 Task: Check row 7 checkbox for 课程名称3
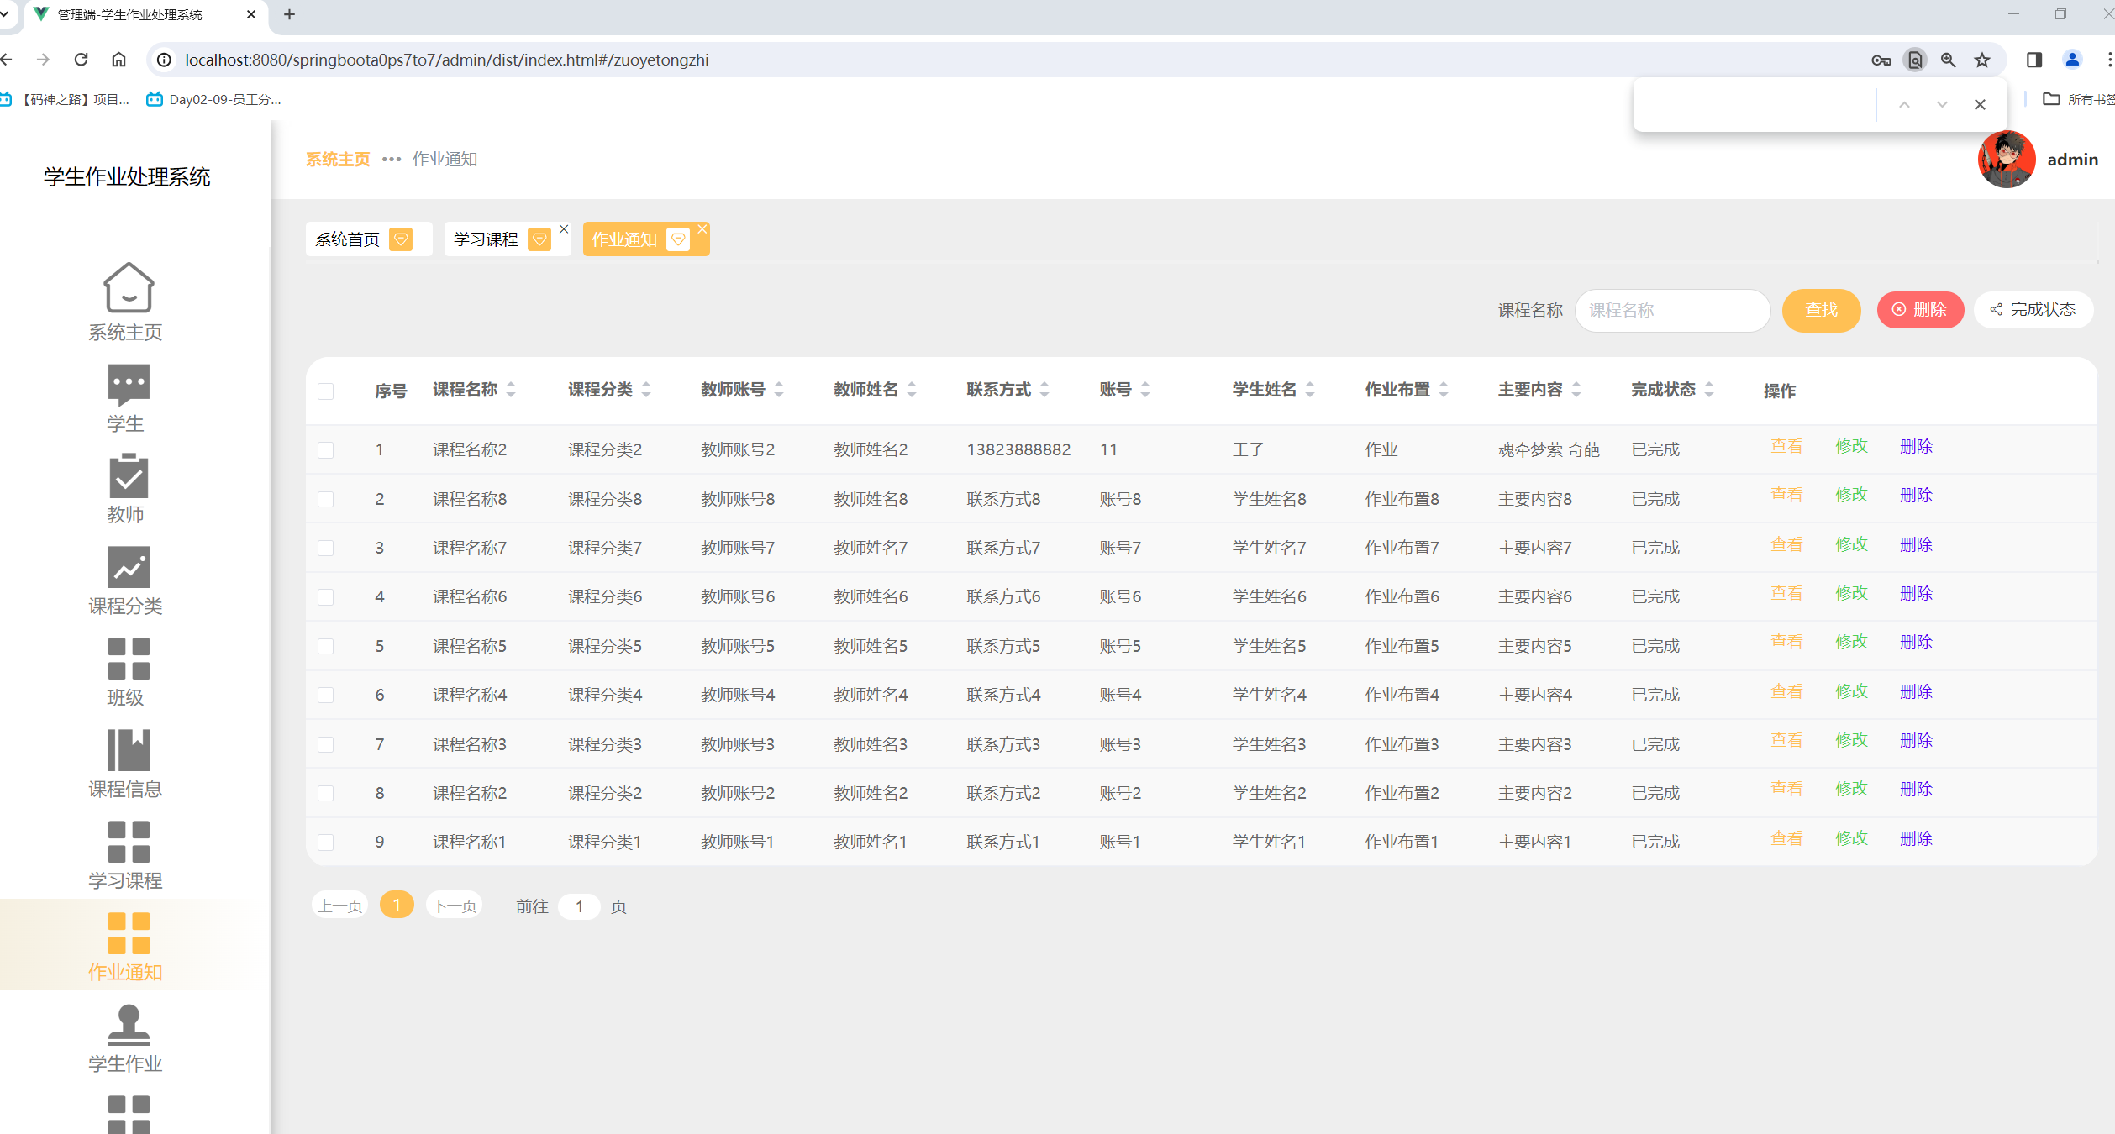(326, 744)
